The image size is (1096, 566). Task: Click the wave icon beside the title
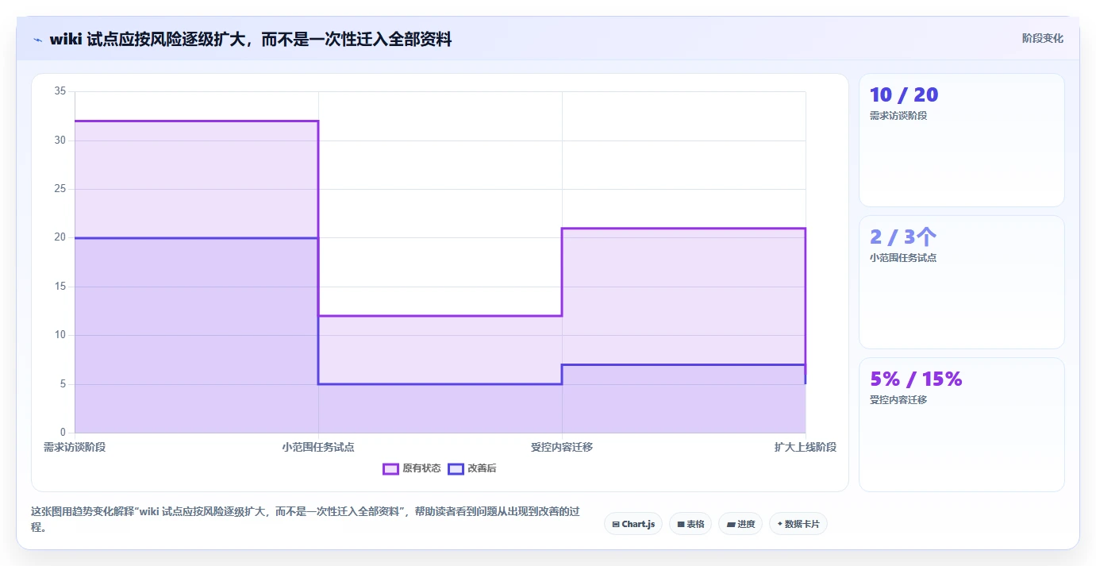[38, 40]
